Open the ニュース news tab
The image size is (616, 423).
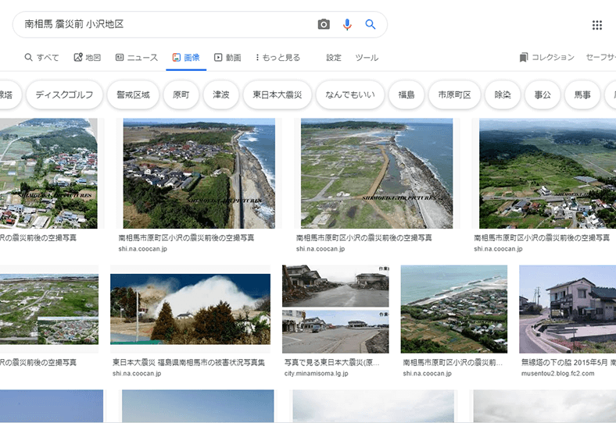[x=137, y=58]
